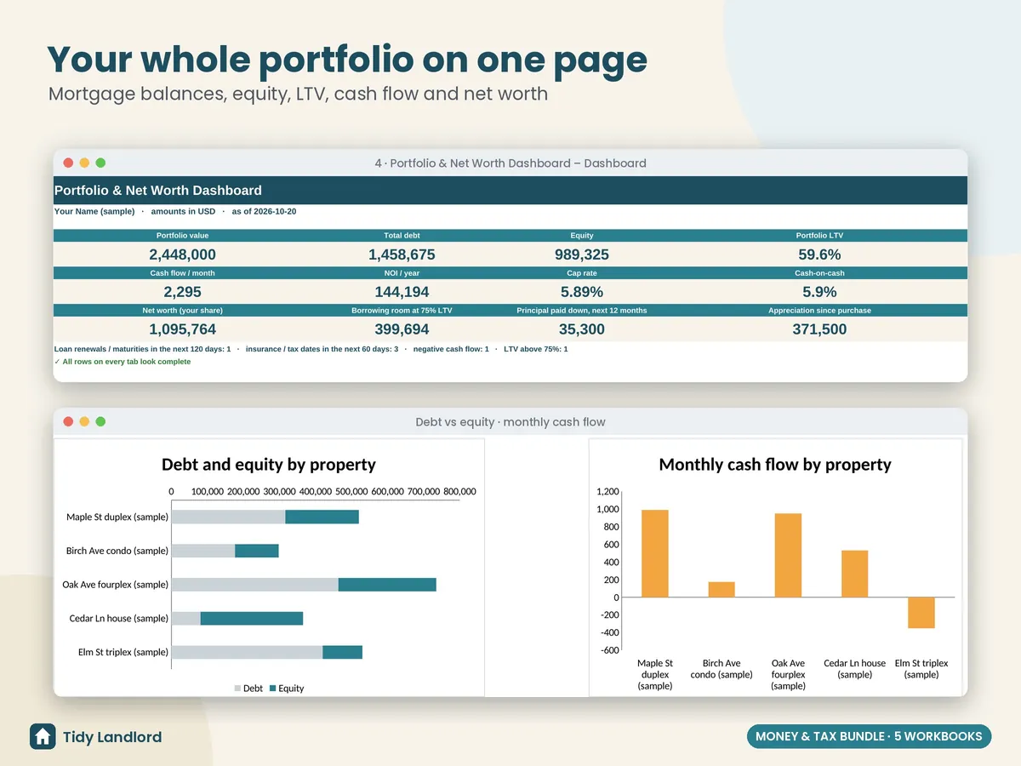
Task: Click Maple St duplex equity bar segment
Action: [322, 517]
